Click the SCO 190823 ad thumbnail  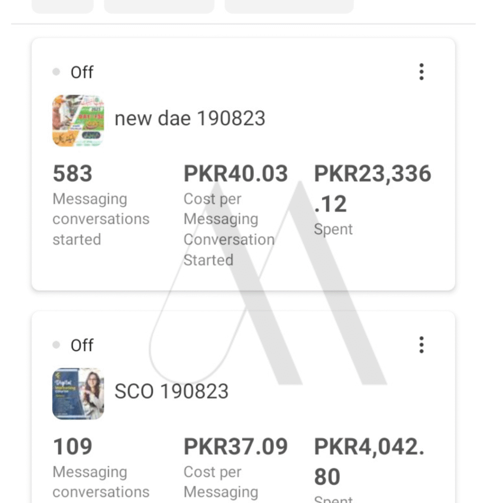78,393
